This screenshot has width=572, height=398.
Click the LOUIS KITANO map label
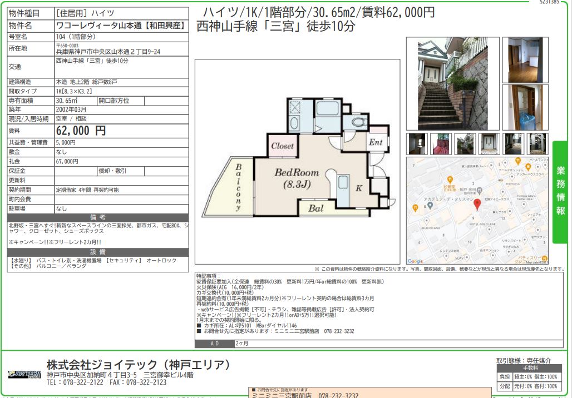pos(430,228)
